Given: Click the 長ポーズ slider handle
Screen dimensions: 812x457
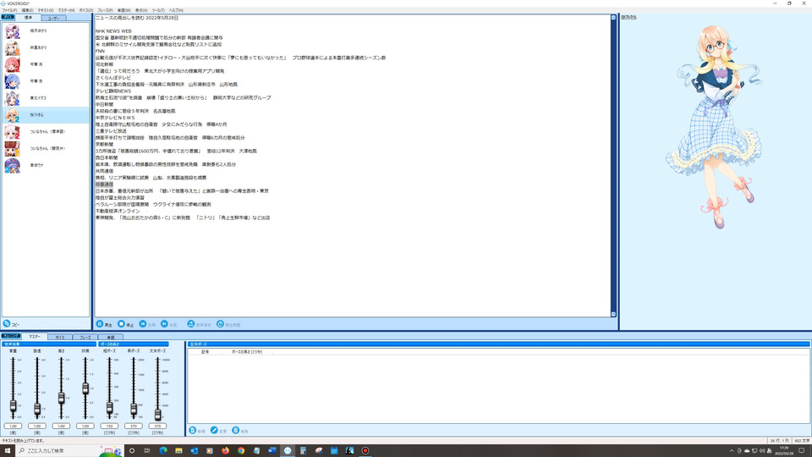Looking at the screenshot, I should pyautogui.click(x=134, y=410).
